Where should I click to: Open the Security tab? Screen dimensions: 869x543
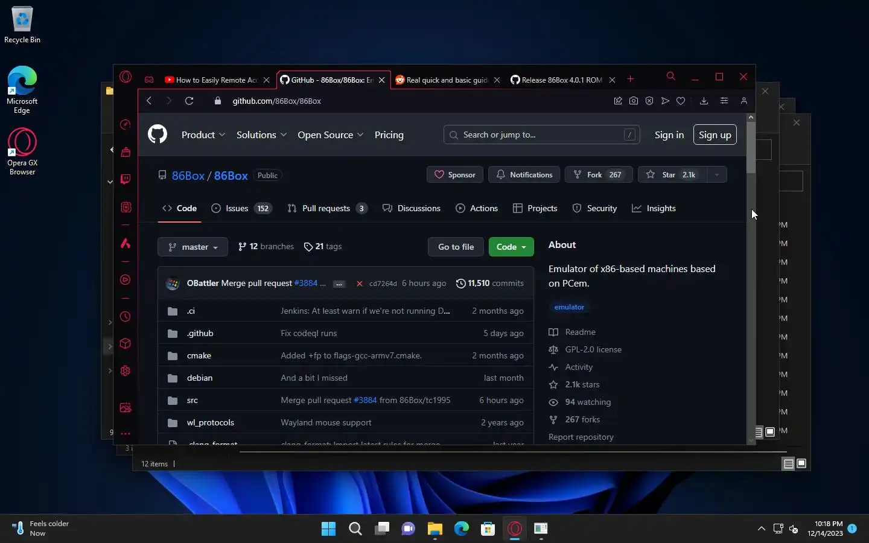[594, 208]
